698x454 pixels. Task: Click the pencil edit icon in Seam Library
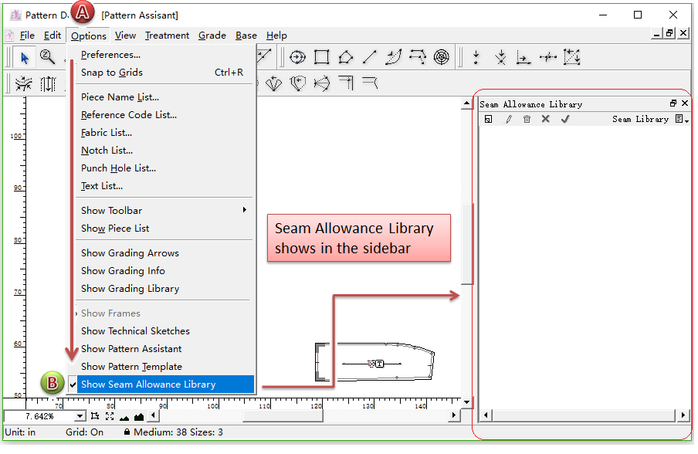tap(508, 120)
